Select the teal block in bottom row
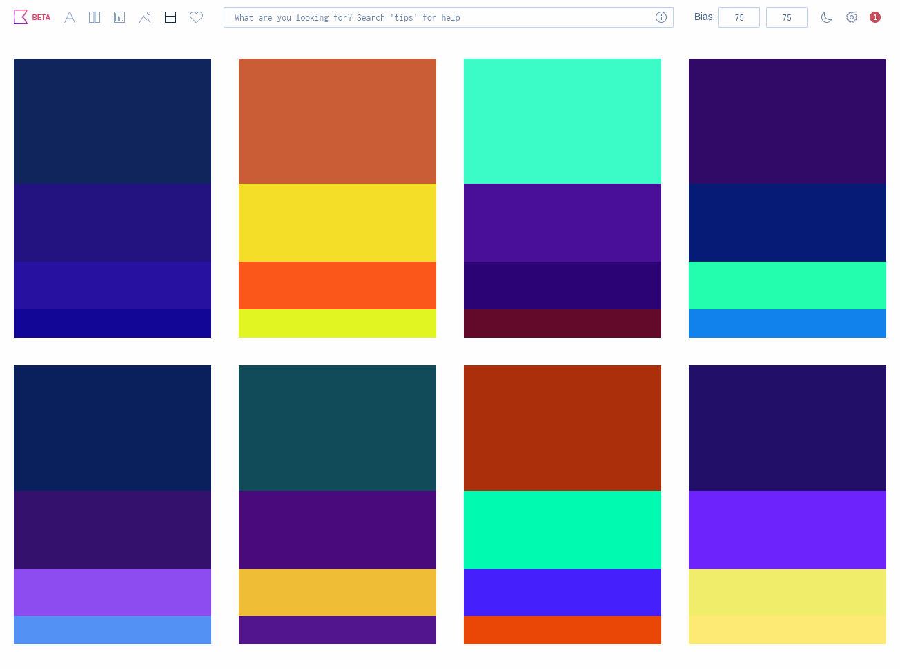900x669 pixels. click(337, 427)
